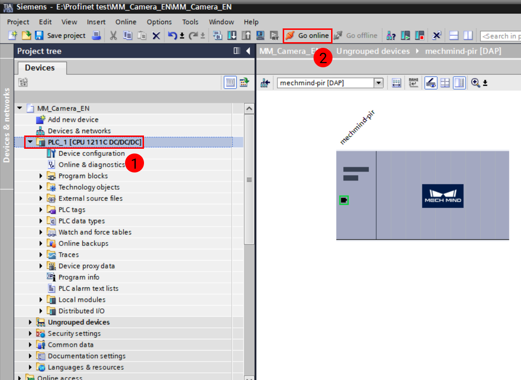This screenshot has height=380, width=521.
Task: Open the mechmind-pir [DAP] device dropdown
Action: coord(378,83)
